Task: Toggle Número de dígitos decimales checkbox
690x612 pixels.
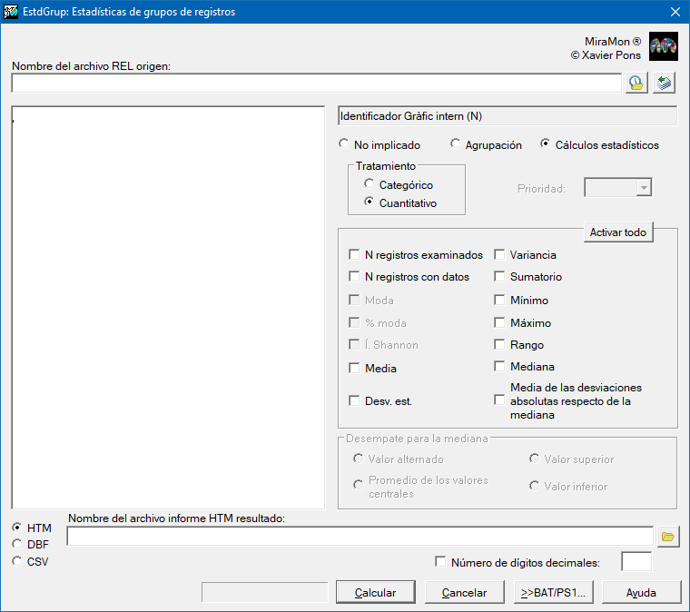Action: [441, 562]
